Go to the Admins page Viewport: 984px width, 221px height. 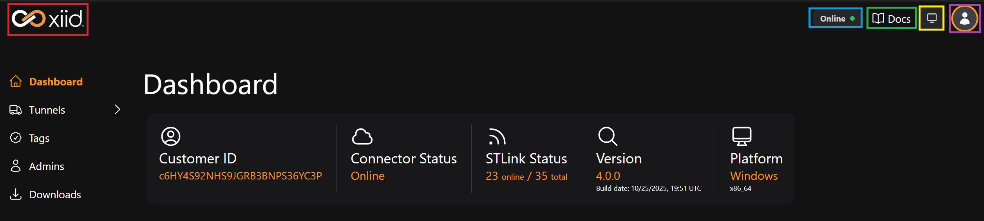click(x=46, y=167)
